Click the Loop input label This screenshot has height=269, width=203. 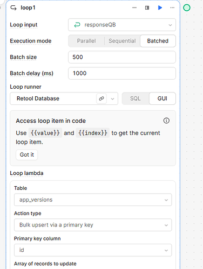24,25
